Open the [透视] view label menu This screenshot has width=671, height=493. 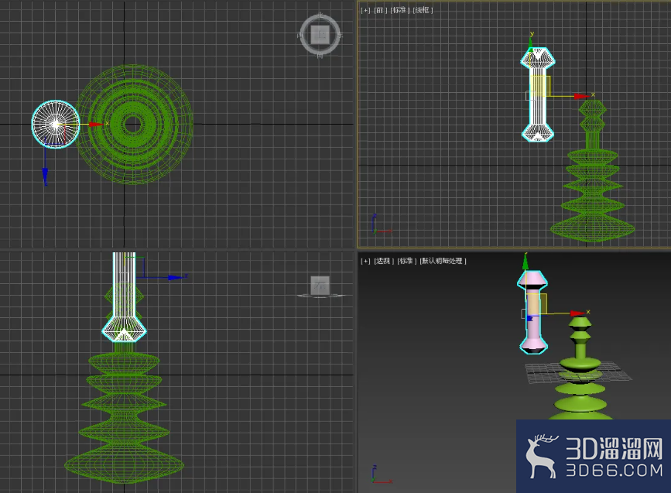coord(383,261)
